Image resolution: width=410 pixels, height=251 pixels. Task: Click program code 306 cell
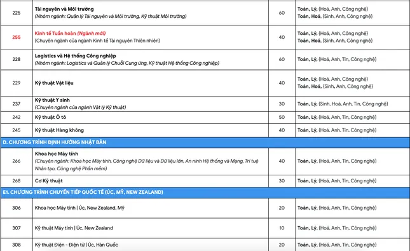pyautogui.click(x=17, y=208)
